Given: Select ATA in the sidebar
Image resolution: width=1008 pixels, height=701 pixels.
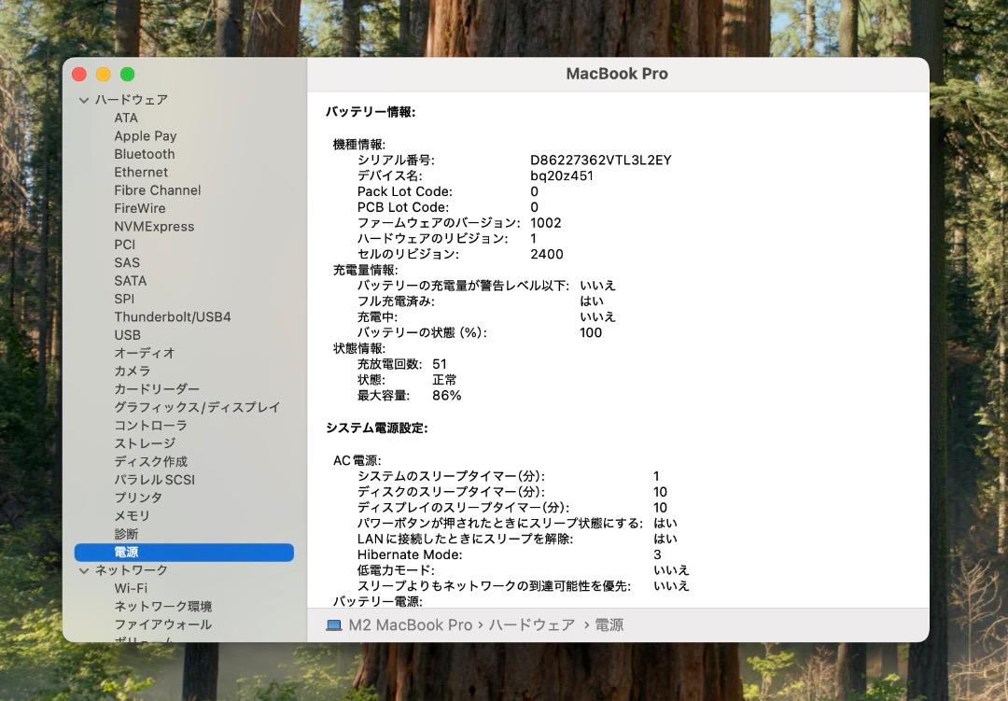Looking at the screenshot, I should tap(126, 118).
